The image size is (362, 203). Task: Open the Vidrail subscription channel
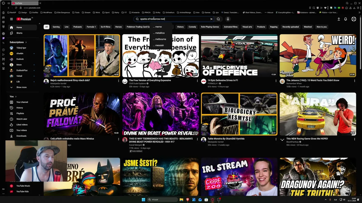(x=23, y=76)
